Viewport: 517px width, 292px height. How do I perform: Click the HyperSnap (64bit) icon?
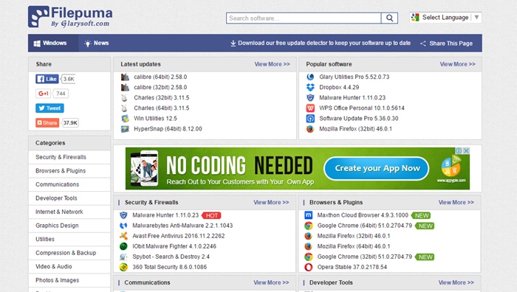(x=125, y=129)
